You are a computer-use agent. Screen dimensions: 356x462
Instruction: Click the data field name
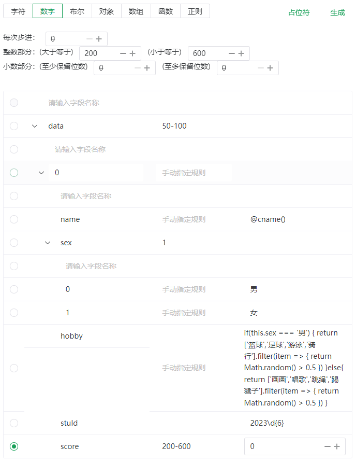[56, 126]
